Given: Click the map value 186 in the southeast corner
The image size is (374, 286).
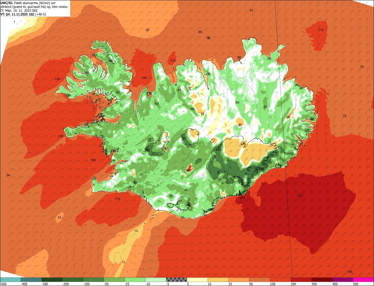Looking at the screenshot, I should tap(349, 272).
